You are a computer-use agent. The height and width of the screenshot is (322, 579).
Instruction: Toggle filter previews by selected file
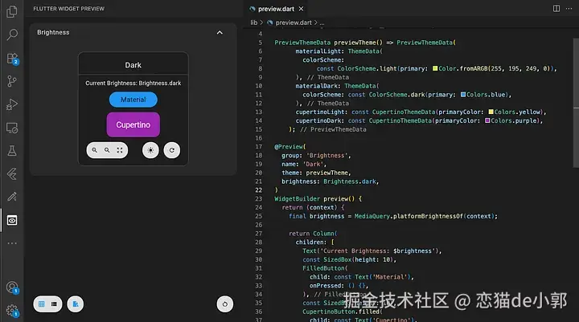[76, 304]
